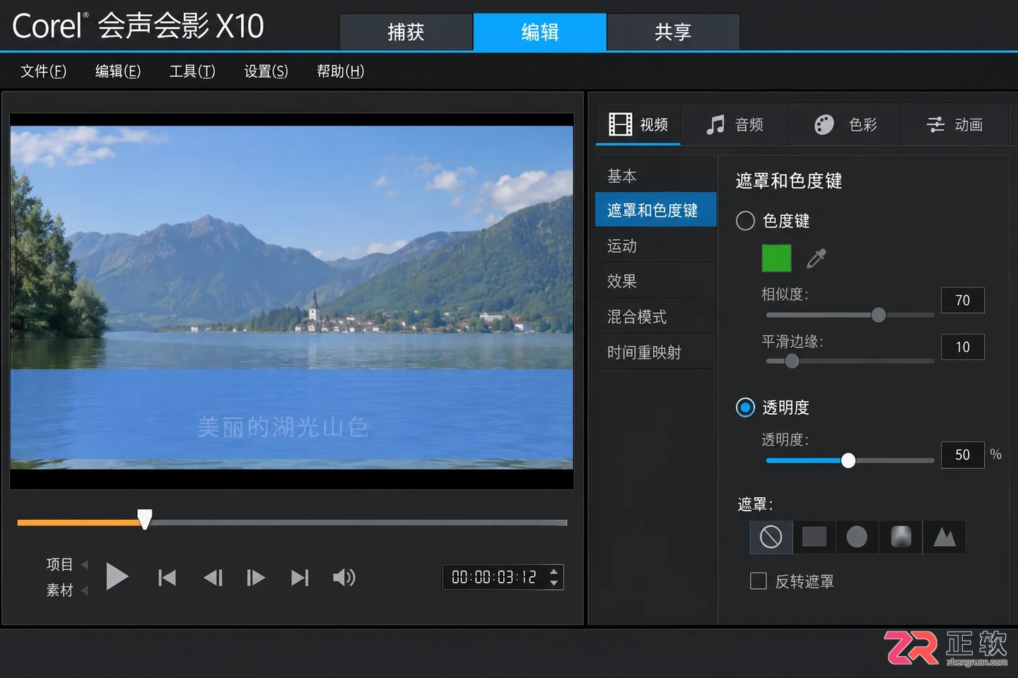
Task: Open the 编辑(E) menu
Action: (118, 71)
